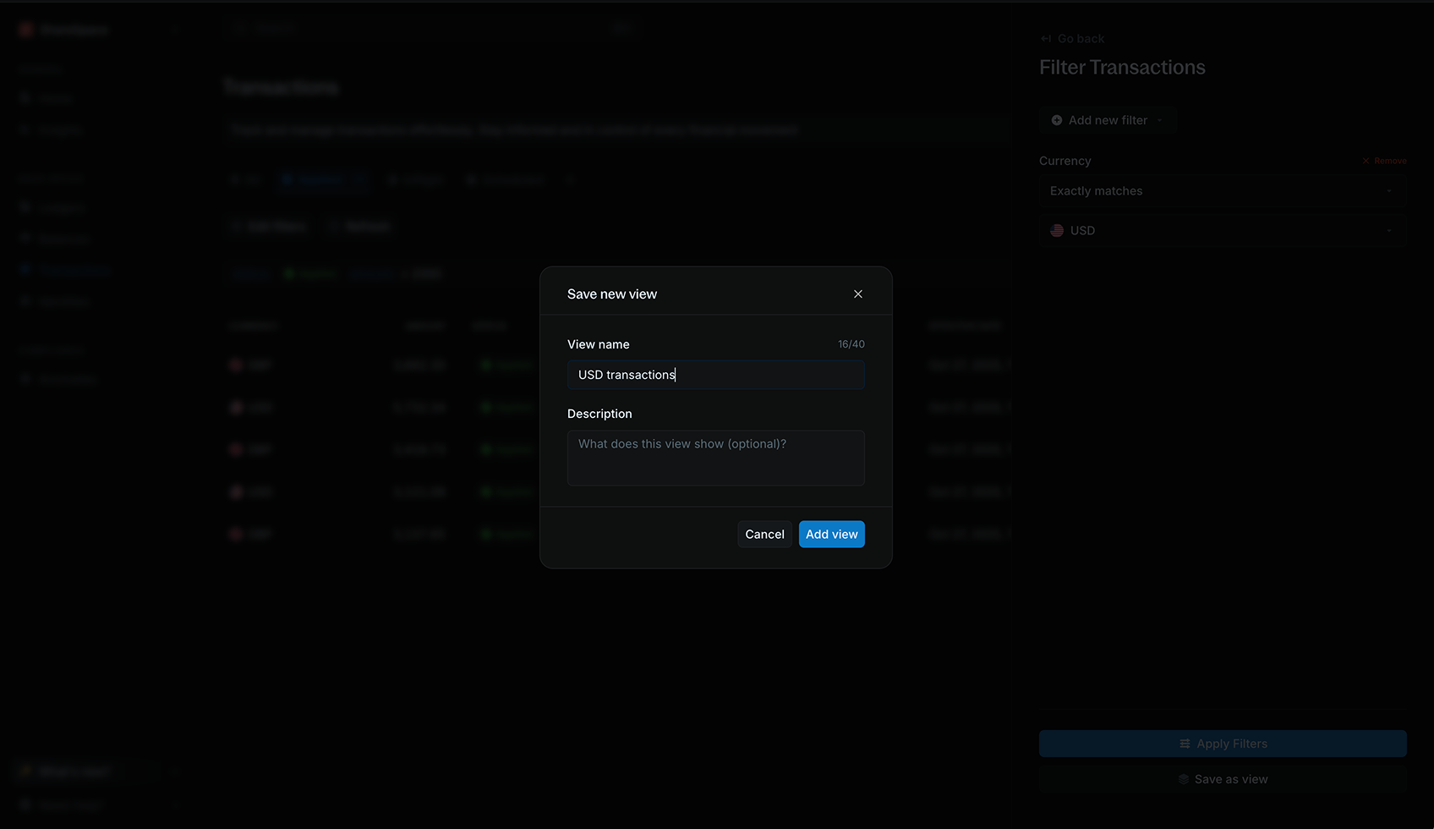Click the Go back link
This screenshot has height=829, width=1434.
tap(1080, 38)
